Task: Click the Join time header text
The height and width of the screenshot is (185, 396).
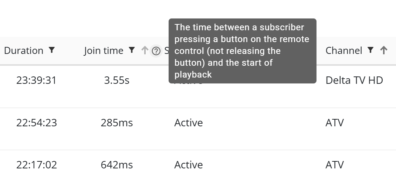Action: 104,51
